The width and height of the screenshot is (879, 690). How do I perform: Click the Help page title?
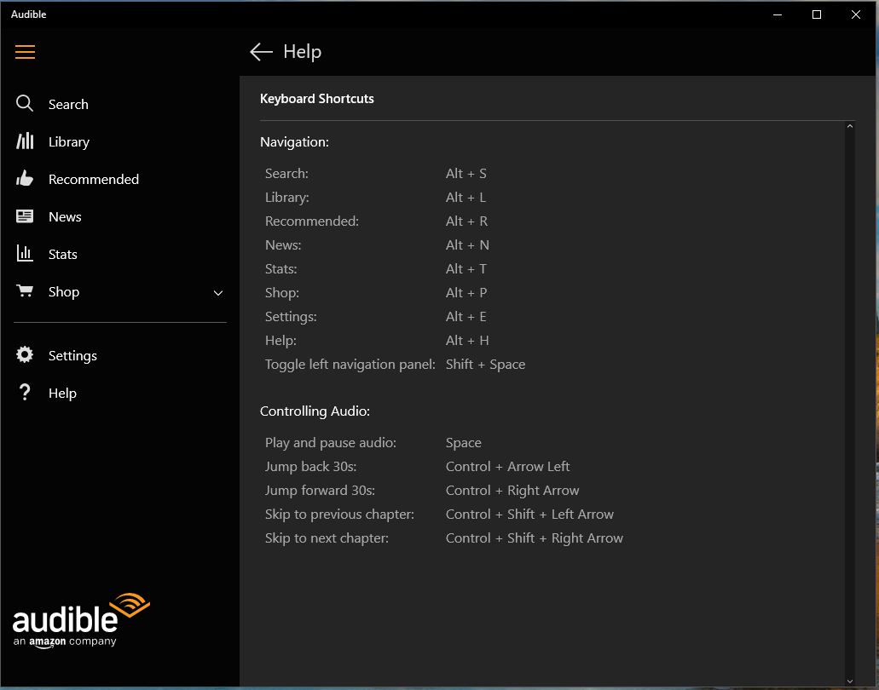(x=302, y=52)
